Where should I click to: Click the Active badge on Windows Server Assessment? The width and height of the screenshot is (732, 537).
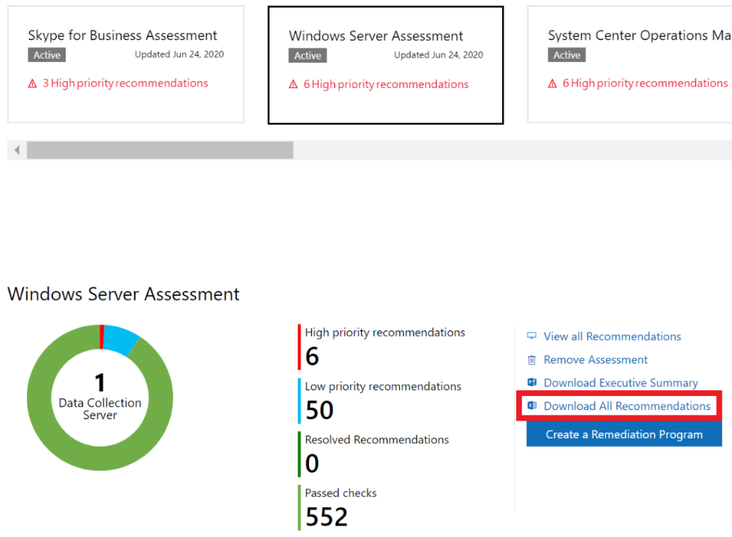click(307, 55)
